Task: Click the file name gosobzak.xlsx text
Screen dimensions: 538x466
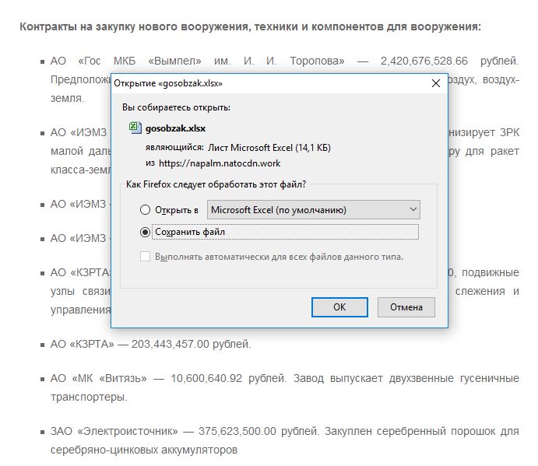Action: click(175, 128)
